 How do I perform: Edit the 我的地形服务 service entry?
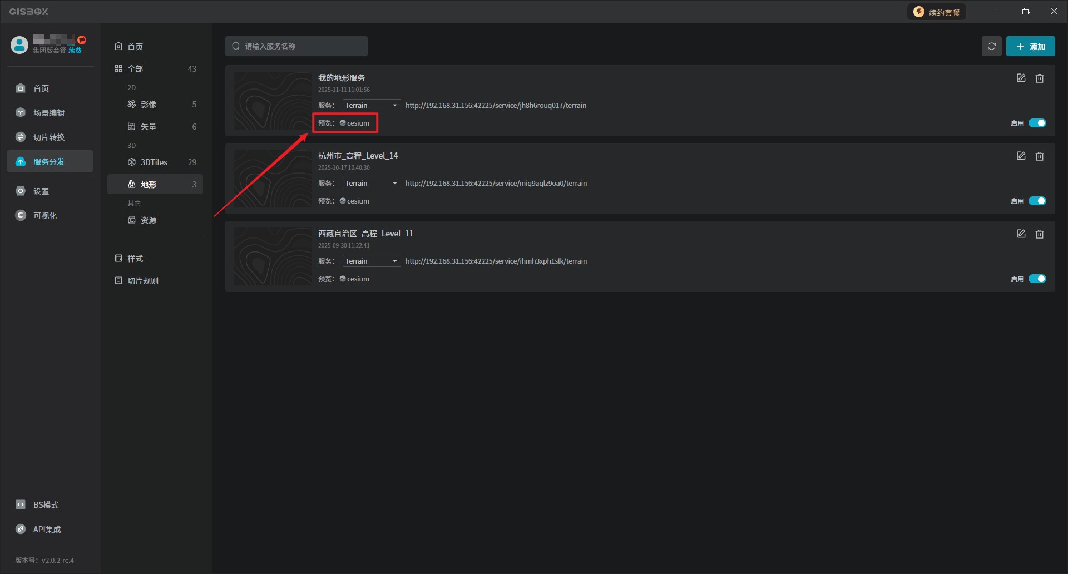click(x=1021, y=78)
